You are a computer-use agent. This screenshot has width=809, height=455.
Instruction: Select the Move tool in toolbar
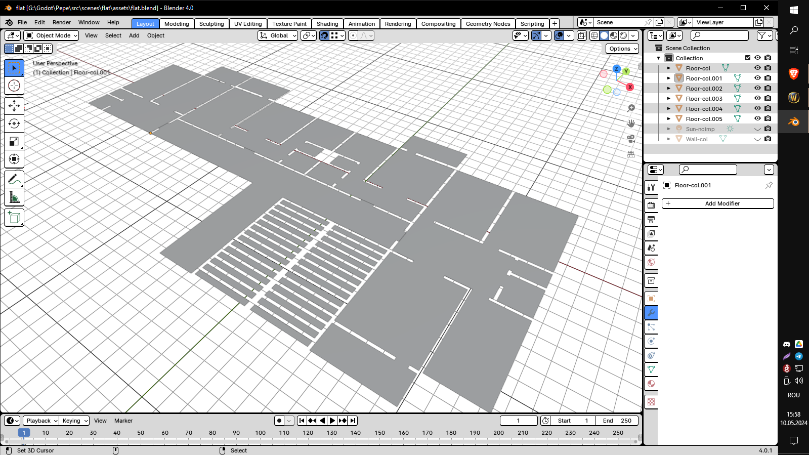(x=14, y=106)
